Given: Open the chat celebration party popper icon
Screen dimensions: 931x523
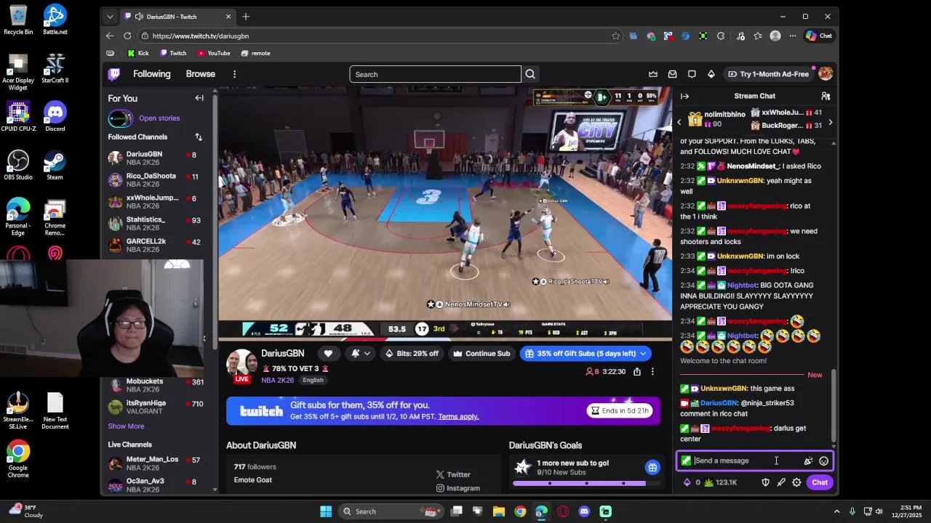Looking at the screenshot, I should pyautogui.click(x=808, y=461).
